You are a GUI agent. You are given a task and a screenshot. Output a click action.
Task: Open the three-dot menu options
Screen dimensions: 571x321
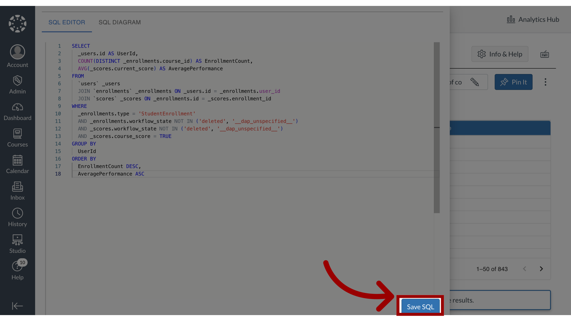pos(545,82)
